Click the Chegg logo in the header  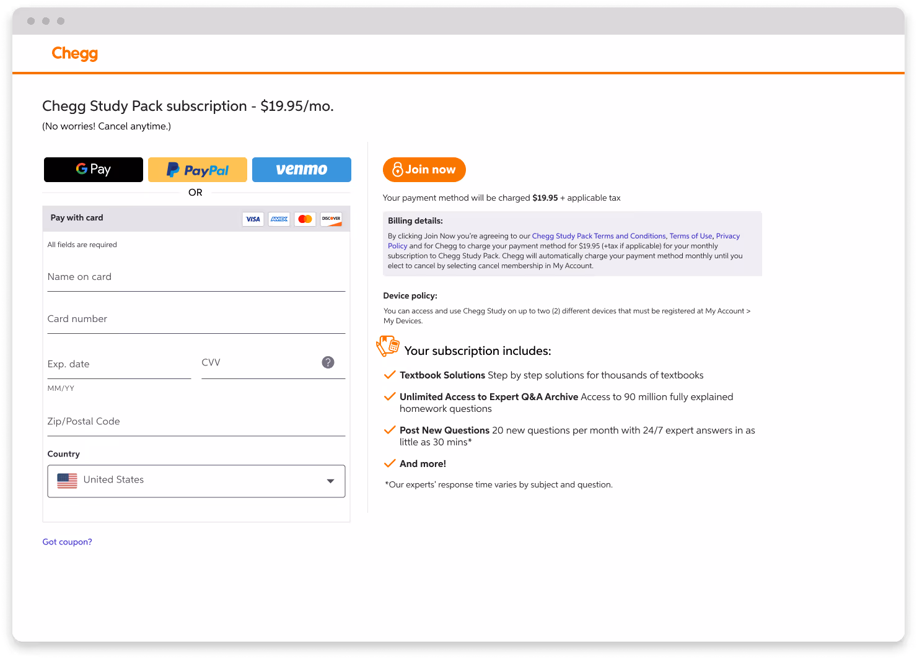coord(74,54)
